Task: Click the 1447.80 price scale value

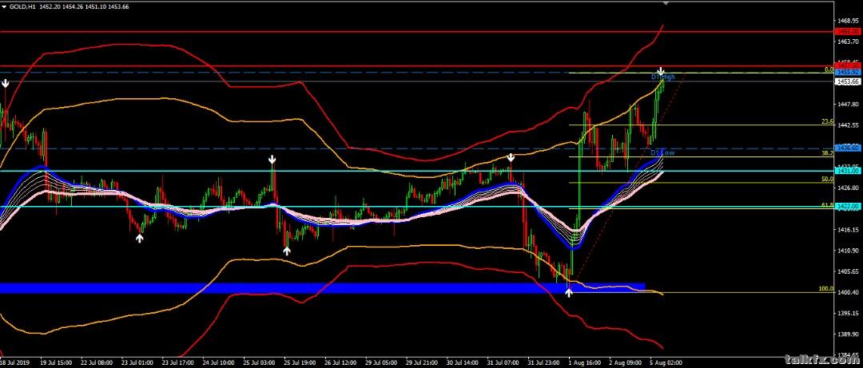Action: coord(848,104)
